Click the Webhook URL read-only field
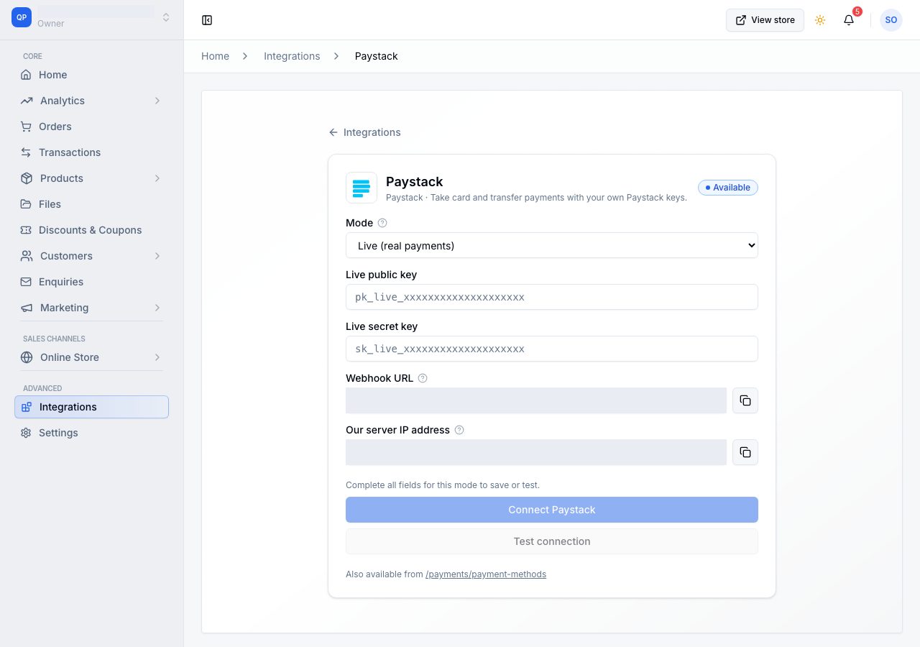 (x=536, y=400)
